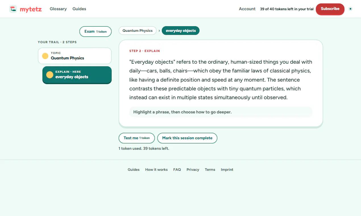Click the '1 token used. 39 tokens left.' text

(144, 148)
